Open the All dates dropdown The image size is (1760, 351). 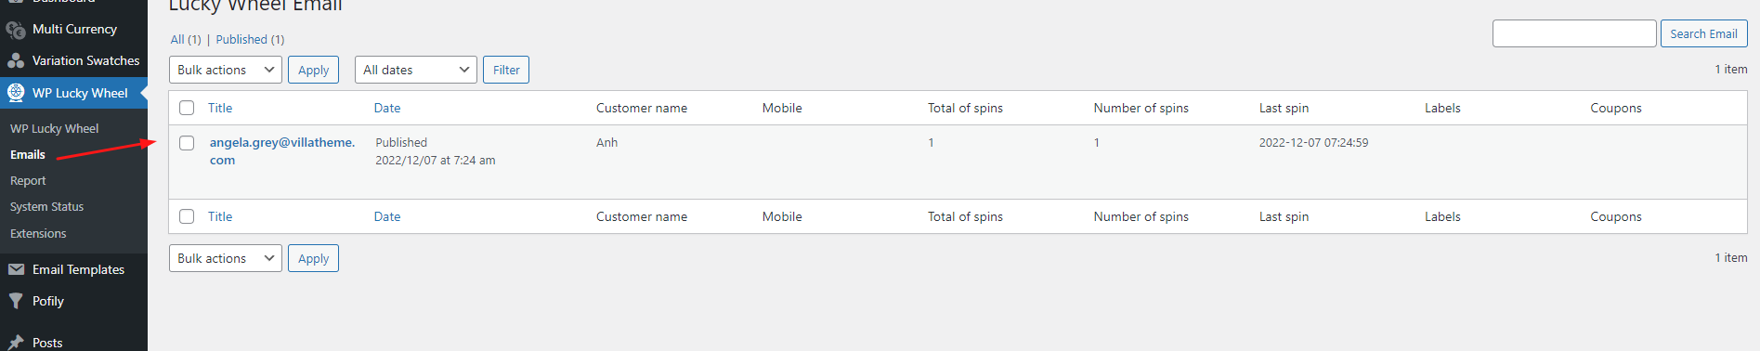tap(416, 70)
